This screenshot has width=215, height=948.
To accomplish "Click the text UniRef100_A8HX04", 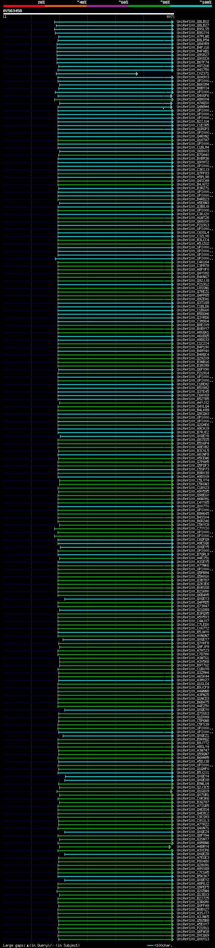I will pos(193,99).
